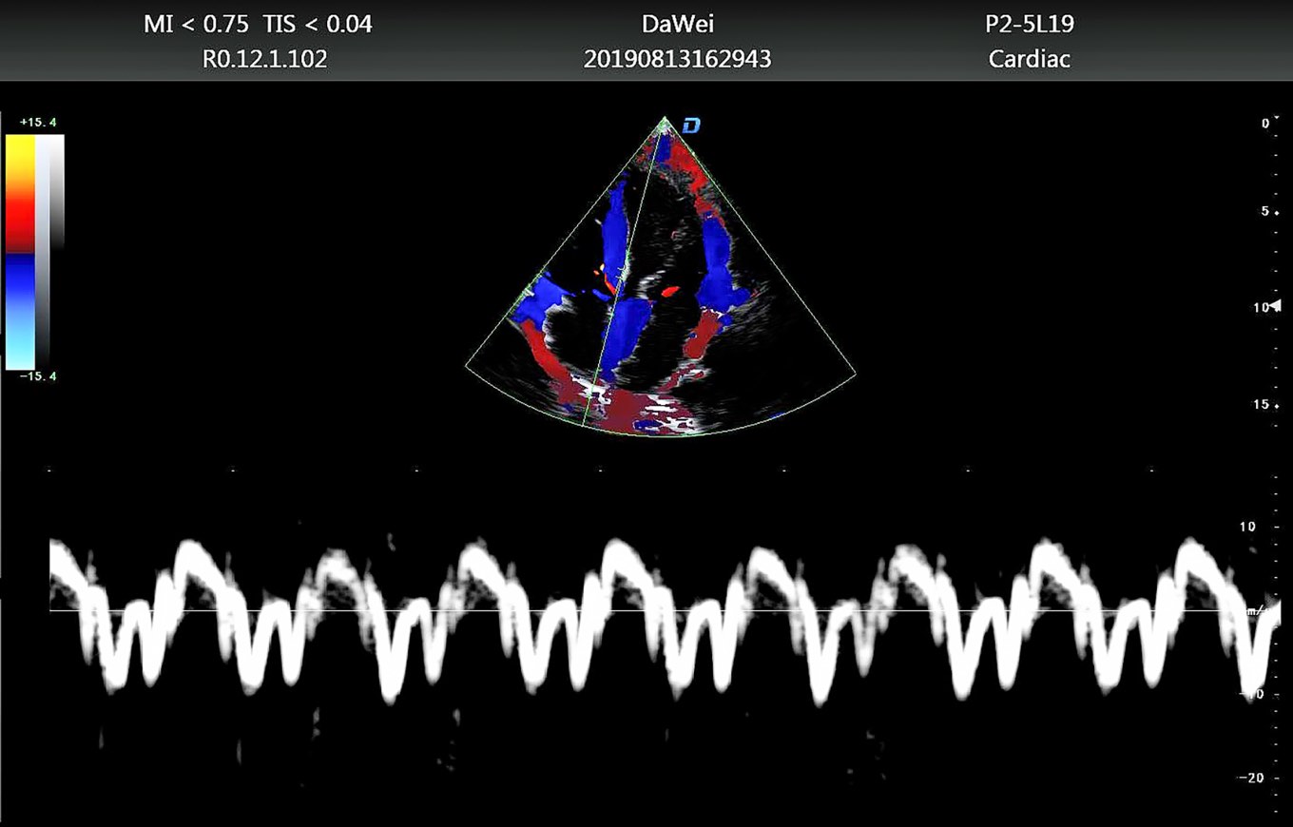Click the blue lower half of color bar
1293x827 pixels.
(20, 309)
